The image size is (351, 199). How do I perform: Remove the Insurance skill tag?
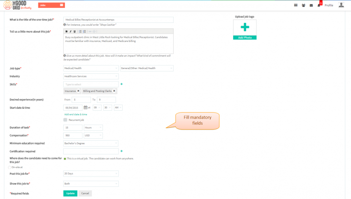click(78, 91)
